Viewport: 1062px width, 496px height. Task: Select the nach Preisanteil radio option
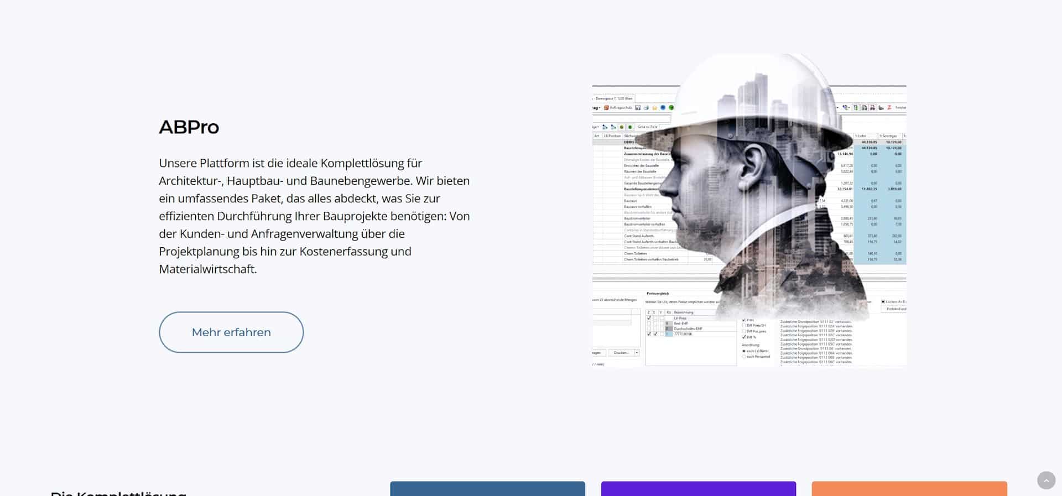[744, 357]
